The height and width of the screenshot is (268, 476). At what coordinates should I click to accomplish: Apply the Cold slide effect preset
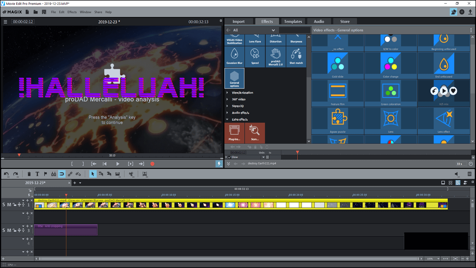pyautogui.click(x=338, y=65)
